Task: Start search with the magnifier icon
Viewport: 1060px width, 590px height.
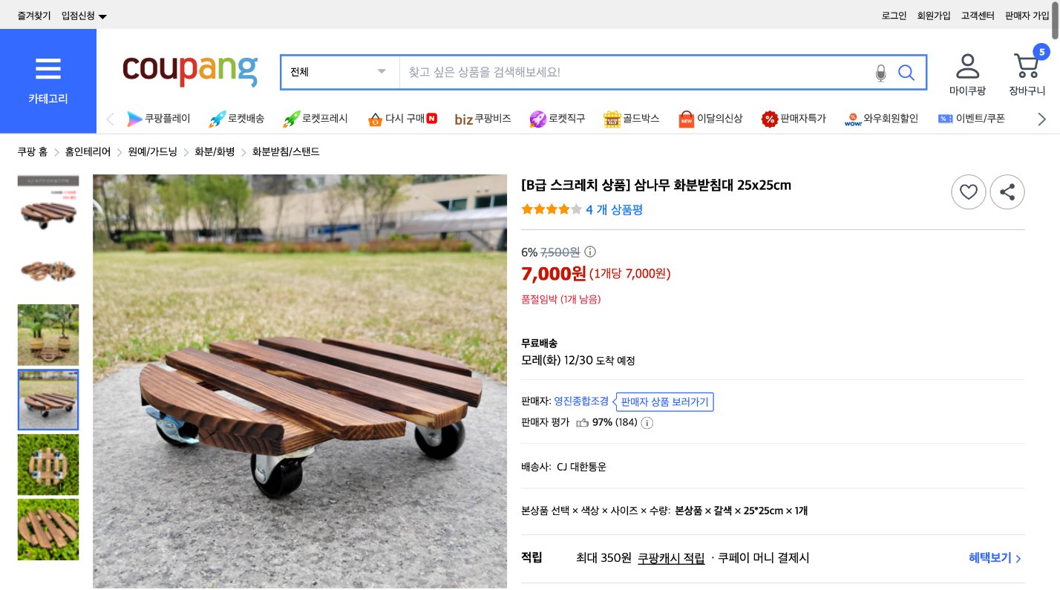Action: (906, 72)
